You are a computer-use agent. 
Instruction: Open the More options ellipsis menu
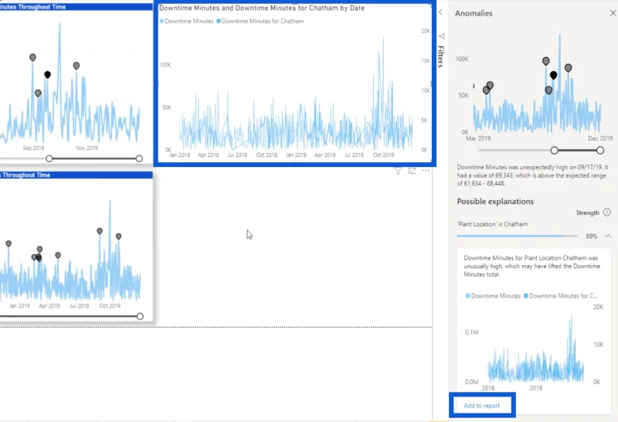click(x=426, y=171)
